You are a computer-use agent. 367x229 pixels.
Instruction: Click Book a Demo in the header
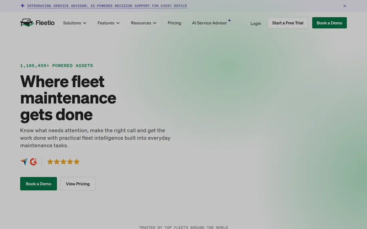point(329,23)
